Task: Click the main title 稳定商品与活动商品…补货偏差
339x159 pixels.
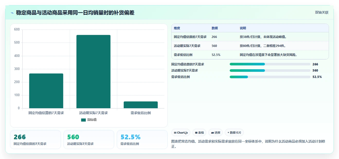Action: tap(75, 13)
